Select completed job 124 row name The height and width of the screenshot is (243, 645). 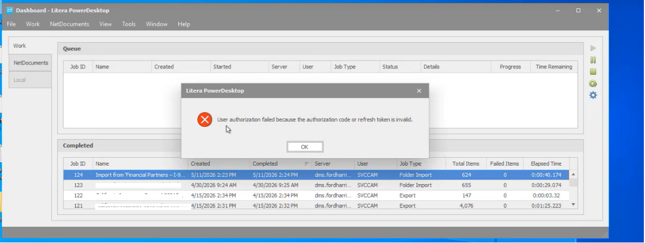[x=140, y=175]
